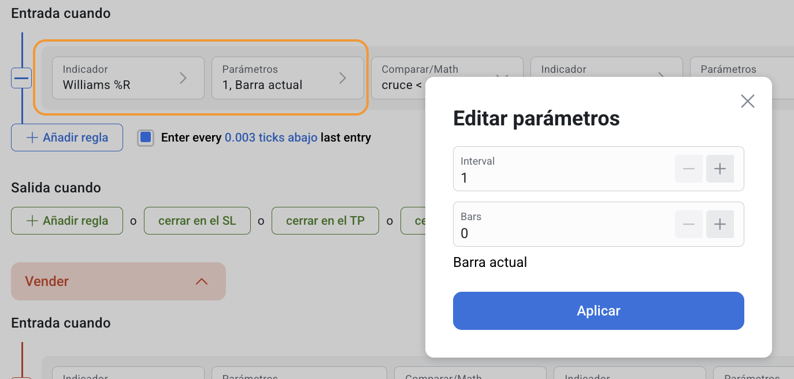Add an exit rule under Salida cuando
This screenshot has width=794, height=379.
[67, 221]
